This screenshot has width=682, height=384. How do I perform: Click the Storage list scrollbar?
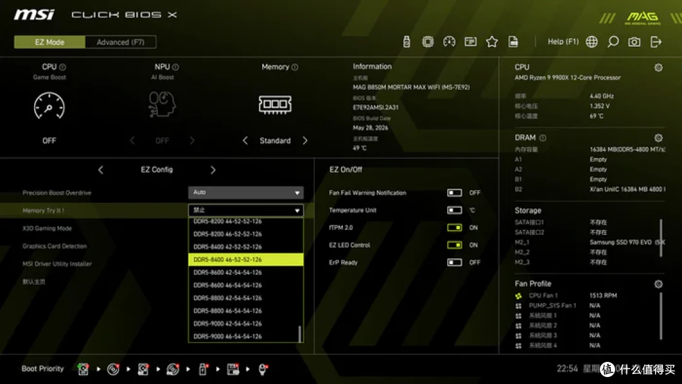click(x=661, y=238)
